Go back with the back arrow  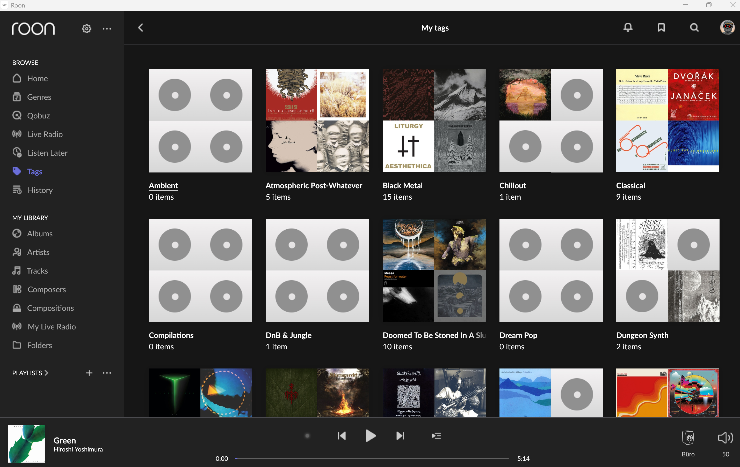pos(141,28)
